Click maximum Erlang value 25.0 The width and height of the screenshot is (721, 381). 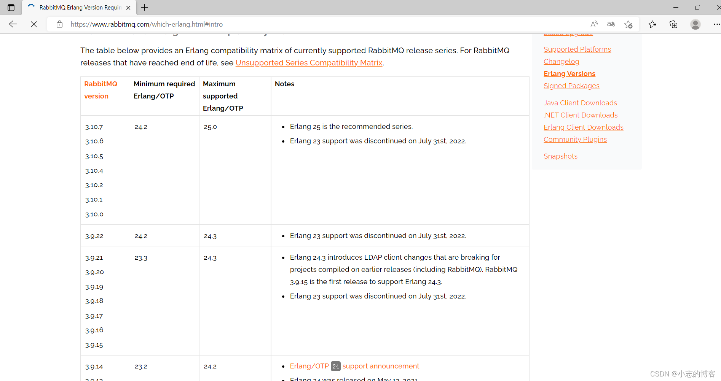point(210,127)
